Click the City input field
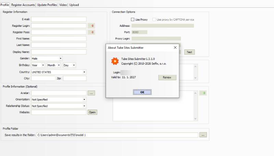Image resolution: width=274 pixels, height=156 pixels. click(x=43, y=79)
